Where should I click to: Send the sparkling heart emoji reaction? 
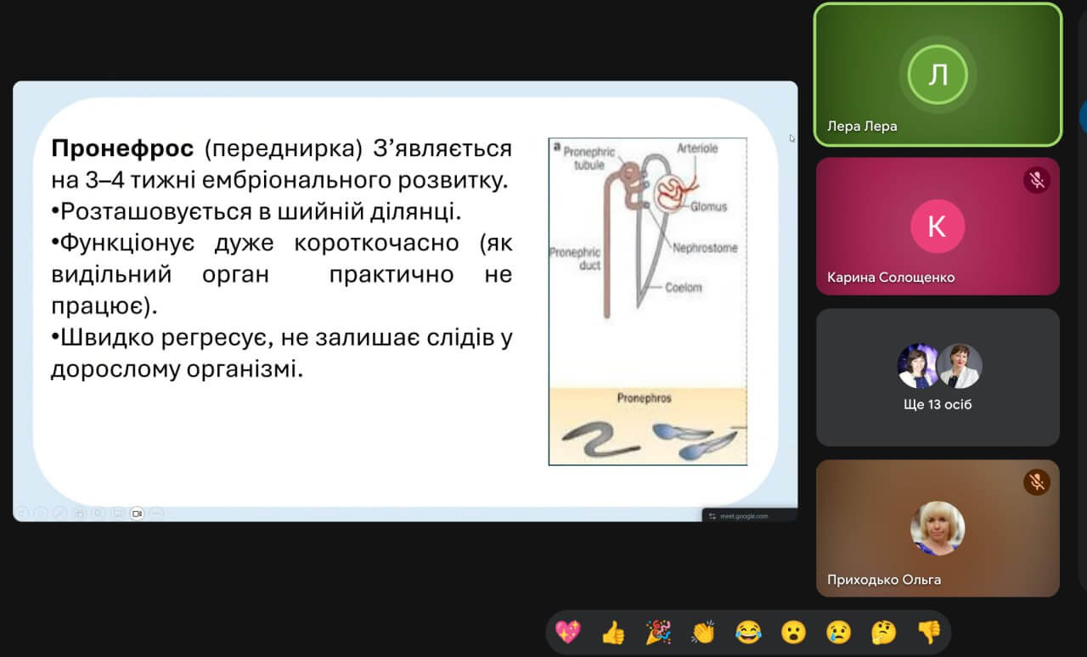coord(567,632)
